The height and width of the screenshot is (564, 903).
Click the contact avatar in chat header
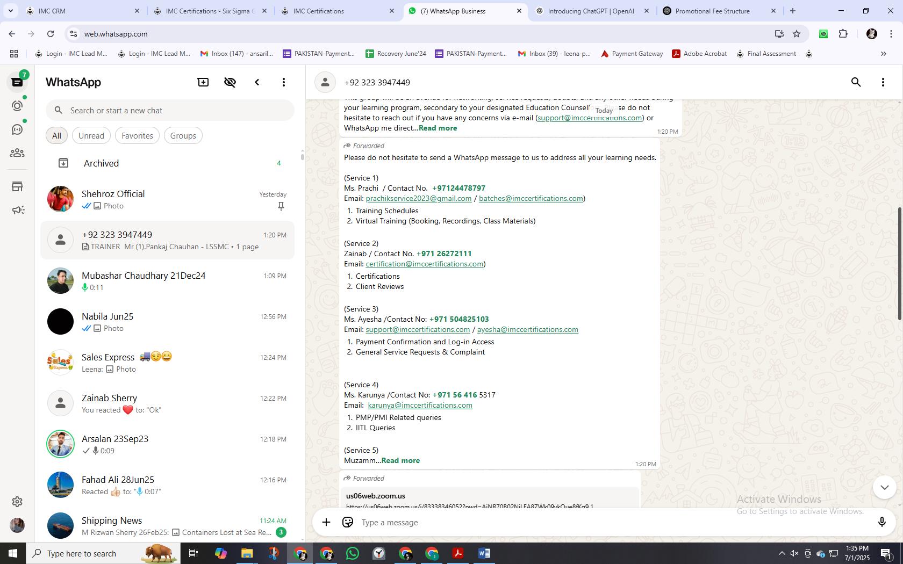325,82
